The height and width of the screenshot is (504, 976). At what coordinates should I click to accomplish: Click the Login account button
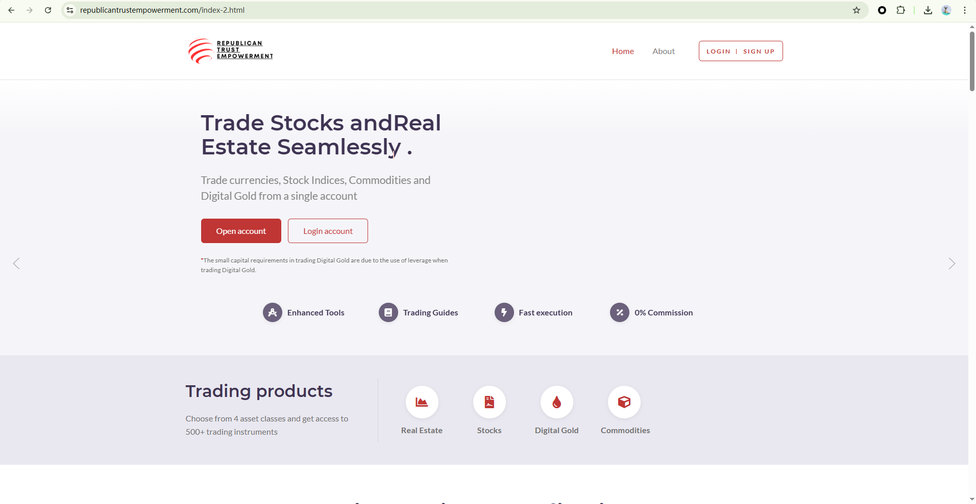coord(328,231)
